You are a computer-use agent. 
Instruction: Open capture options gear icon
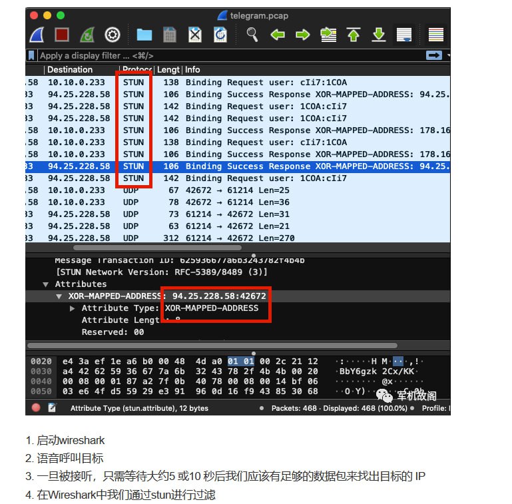click(x=113, y=35)
